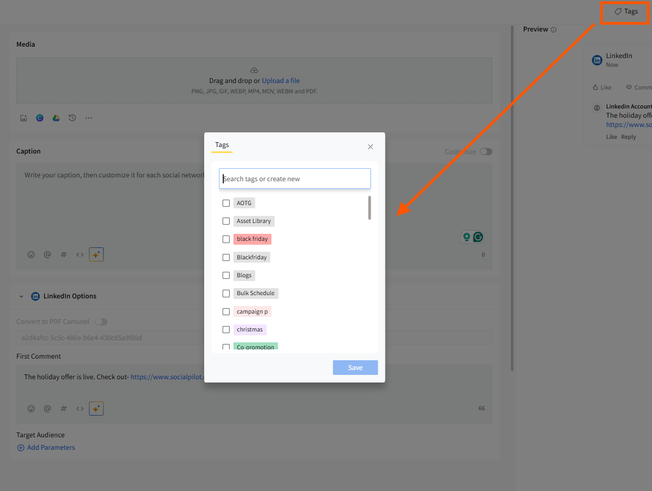Insert code snippet icon in Caption toolbar
This screenshot has height=491, width=652.
80,254
